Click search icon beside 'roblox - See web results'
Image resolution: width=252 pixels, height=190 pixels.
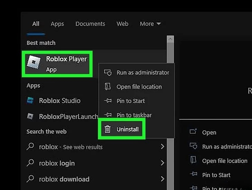coord(30,146)
